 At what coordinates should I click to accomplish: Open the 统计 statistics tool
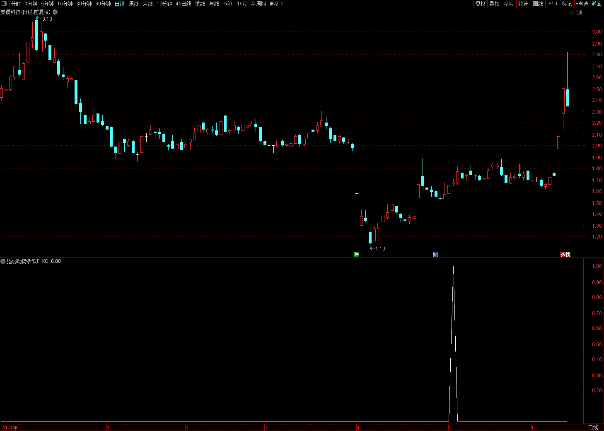[524, 4]
